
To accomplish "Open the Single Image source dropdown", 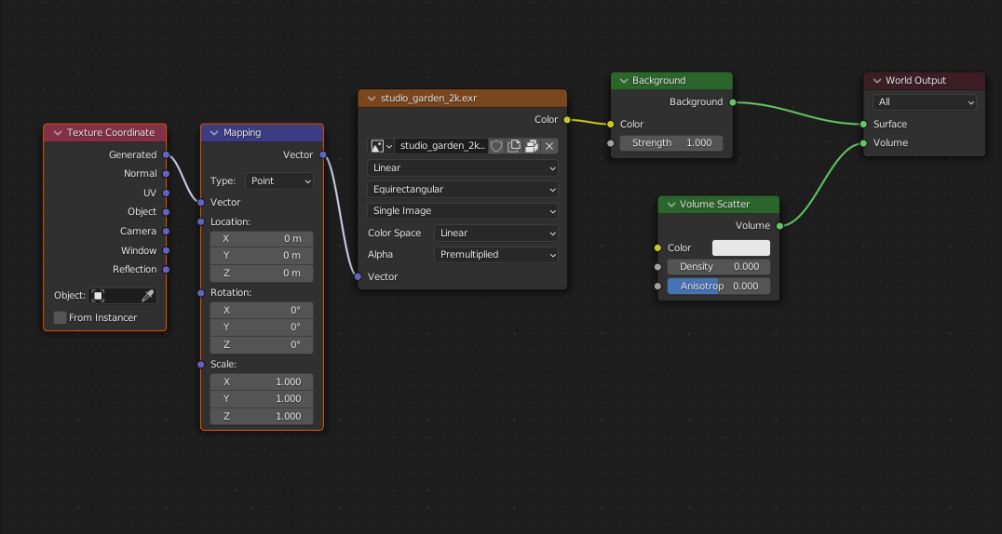I will (463, 211).
